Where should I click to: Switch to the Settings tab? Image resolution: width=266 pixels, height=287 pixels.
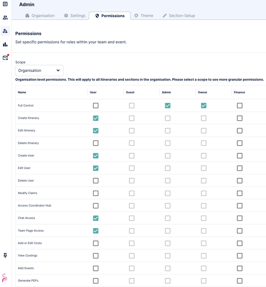(x=75, y=15)
